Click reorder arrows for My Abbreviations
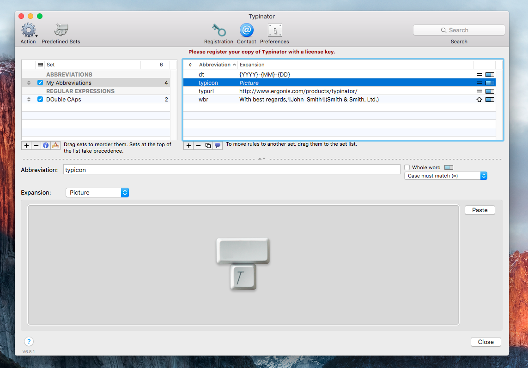This screenshot has width=528, height=368. point(29,83)
